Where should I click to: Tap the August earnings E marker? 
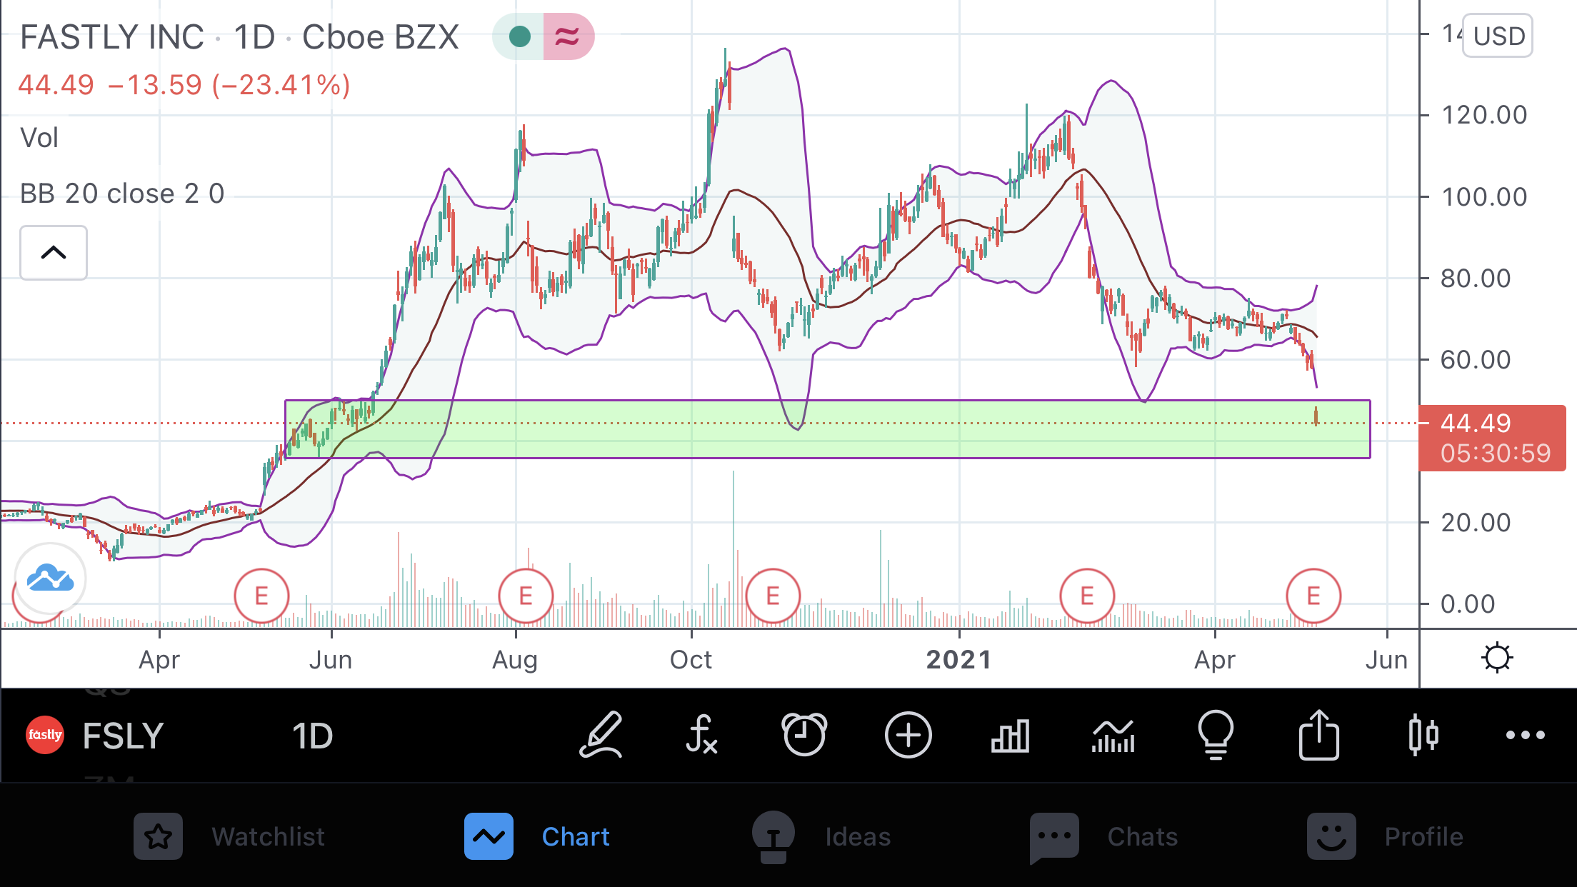coord(526,596)
